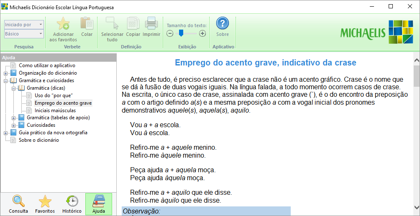This screenshot has height=216, width=420.
Task: Click the Adicionar aos favoritos star icon
Action: click(63, 24)
